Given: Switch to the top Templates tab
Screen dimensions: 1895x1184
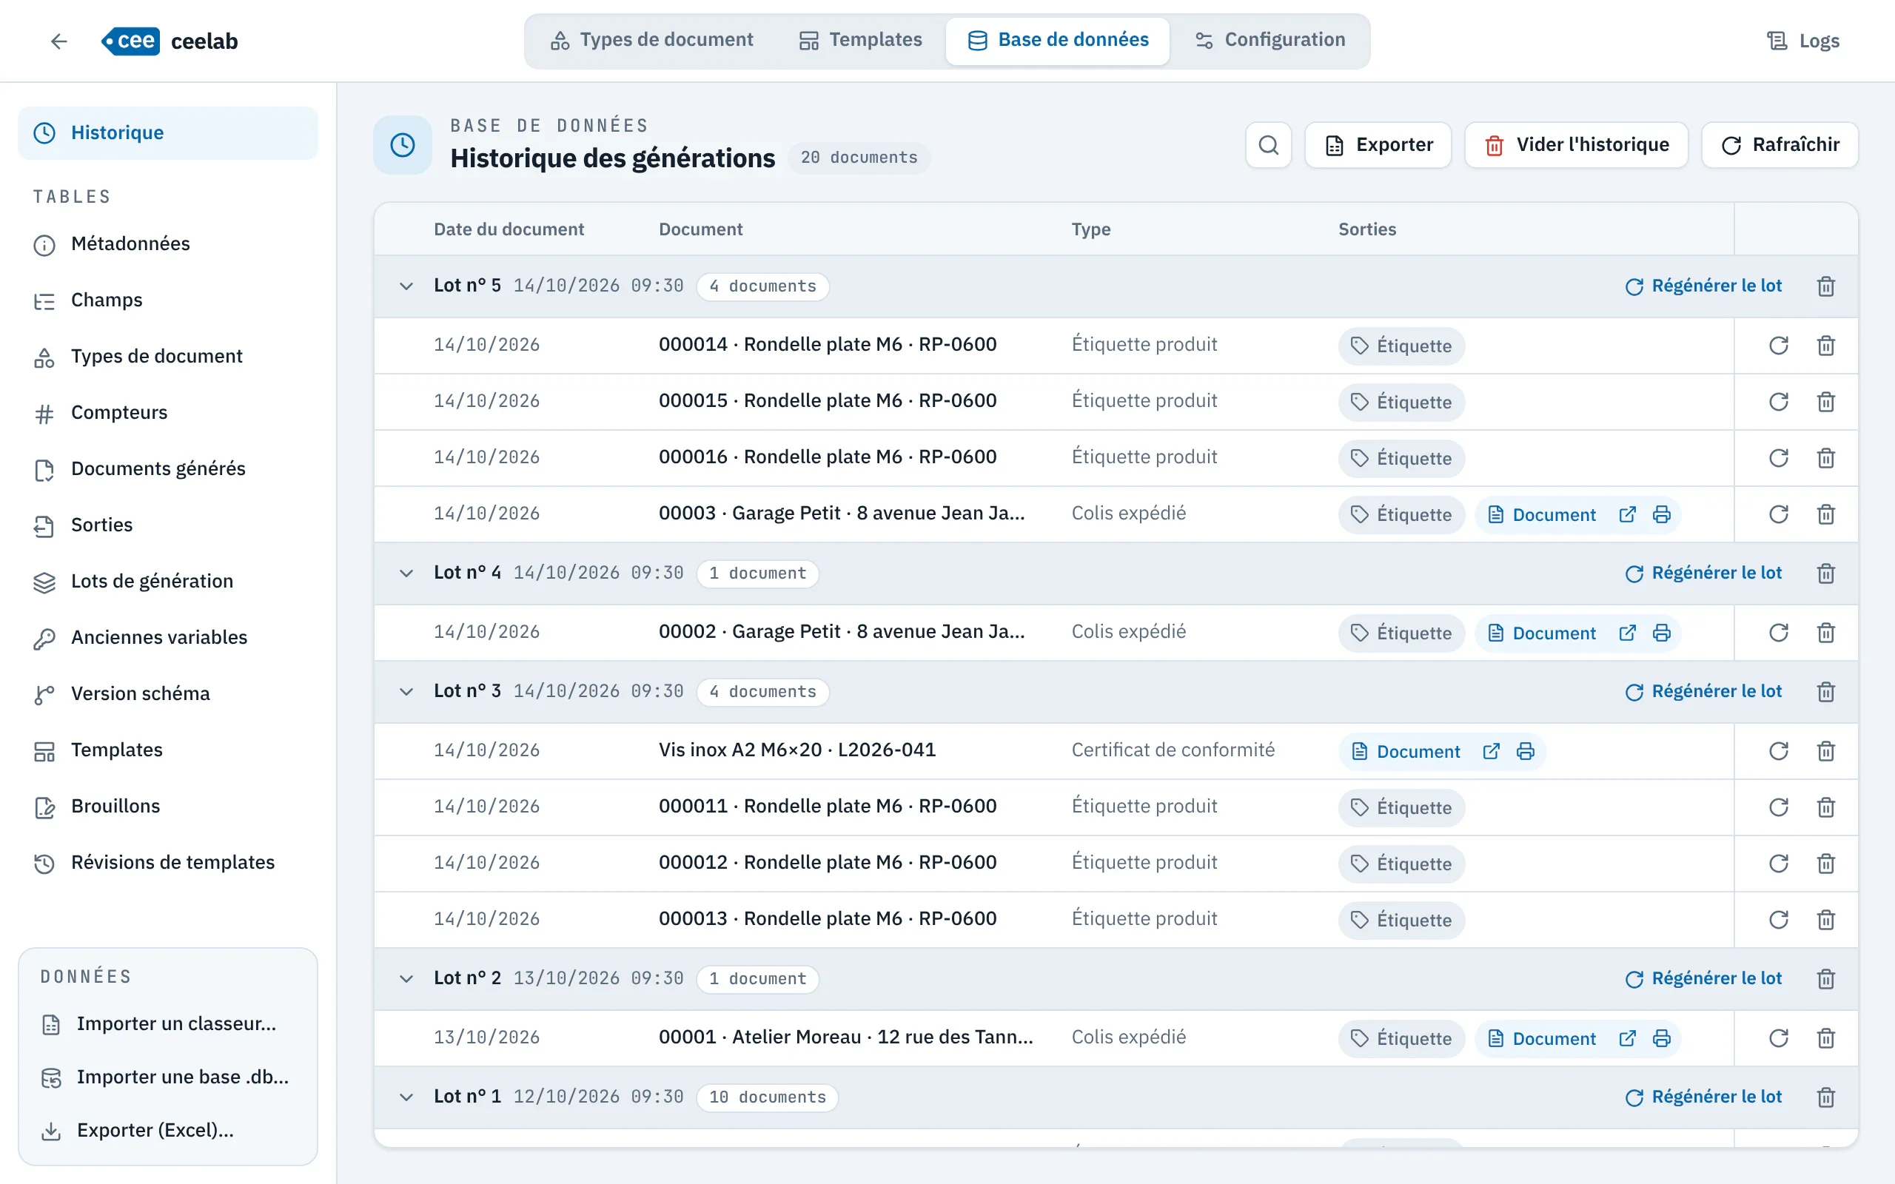Looking at the screenshot, I should tap(860, 40).
